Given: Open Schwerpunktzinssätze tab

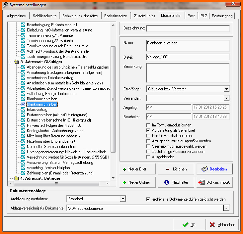Looking at the screenshot, I should coord(80,16).
